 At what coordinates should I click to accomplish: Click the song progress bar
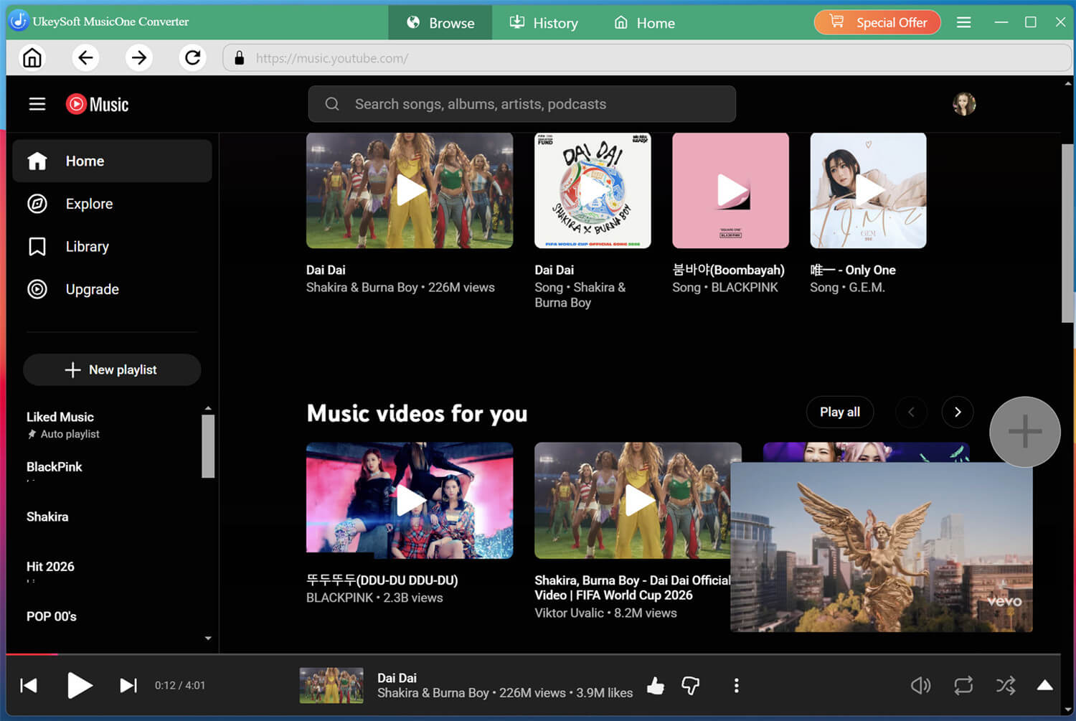[x=533, y=654]
